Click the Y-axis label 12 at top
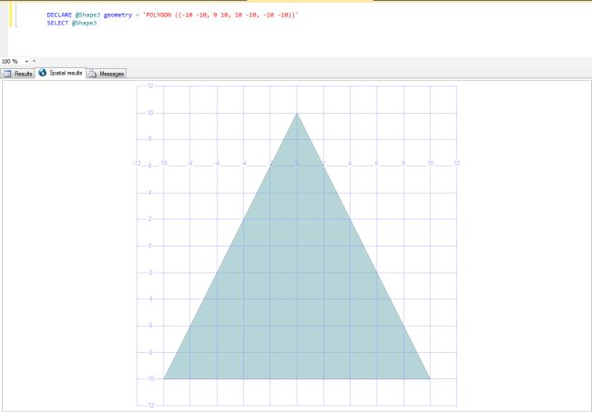 tap(150, 85)
